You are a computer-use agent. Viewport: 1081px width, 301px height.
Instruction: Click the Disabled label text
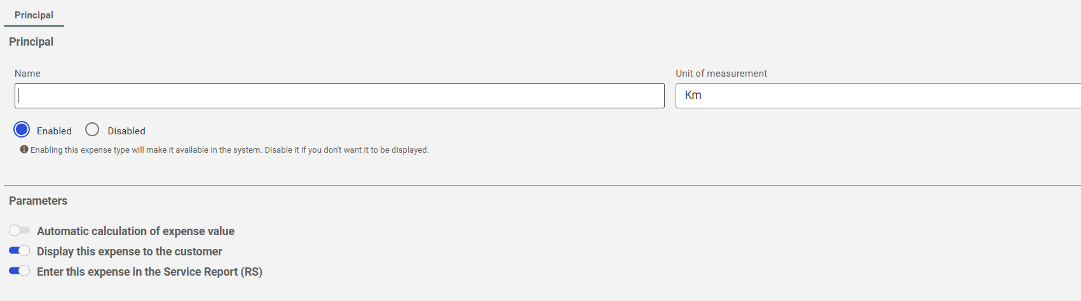point(126,131)
